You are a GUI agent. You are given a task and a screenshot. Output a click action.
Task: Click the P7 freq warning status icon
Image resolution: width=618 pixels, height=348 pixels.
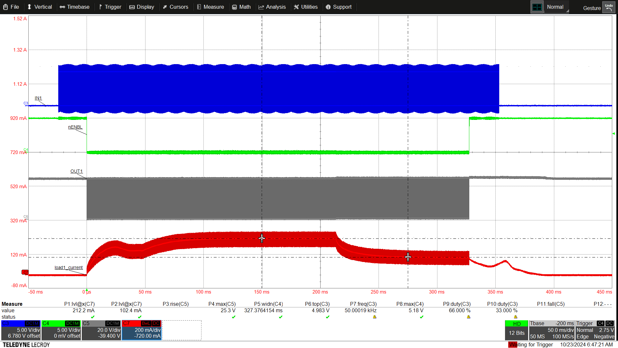(375, 317)
